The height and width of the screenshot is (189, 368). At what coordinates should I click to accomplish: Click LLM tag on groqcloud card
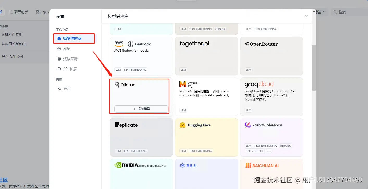[x=248, y=110]
